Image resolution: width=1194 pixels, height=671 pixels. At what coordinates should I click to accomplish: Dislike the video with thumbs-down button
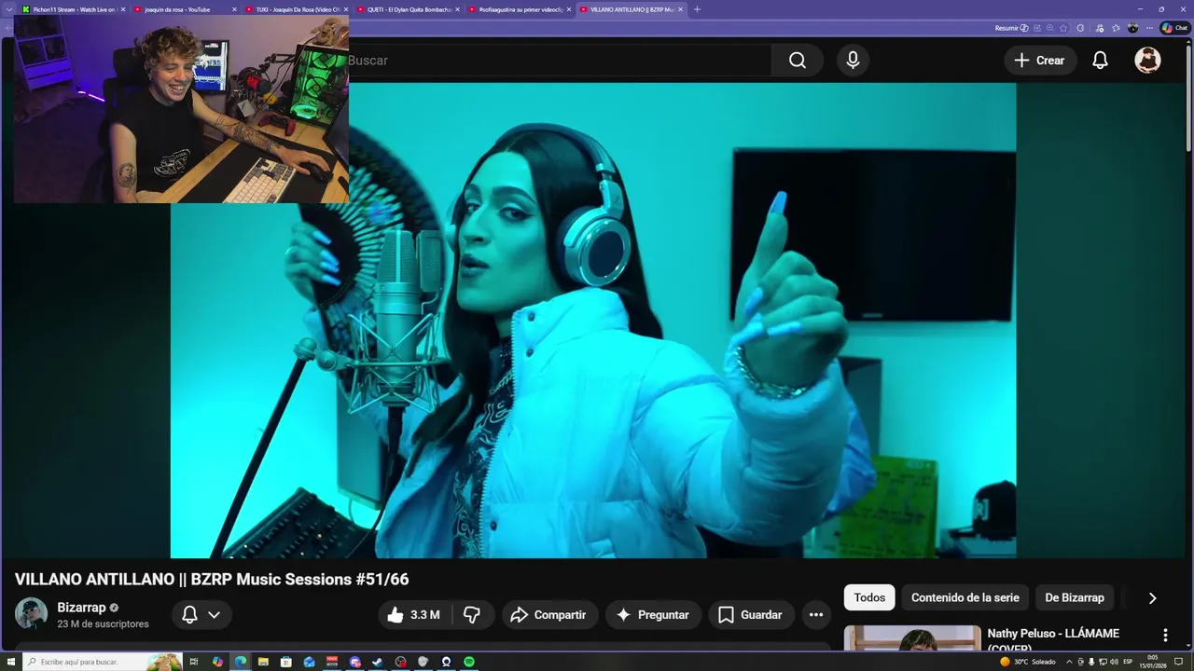tap(472, 615)
